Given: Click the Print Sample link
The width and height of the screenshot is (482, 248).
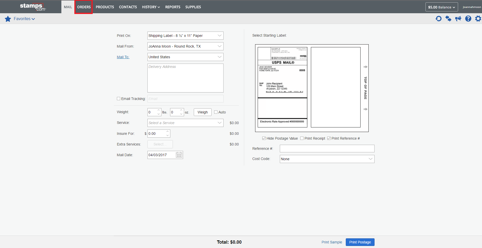Looking at the screenshot, I should [332, 242].
